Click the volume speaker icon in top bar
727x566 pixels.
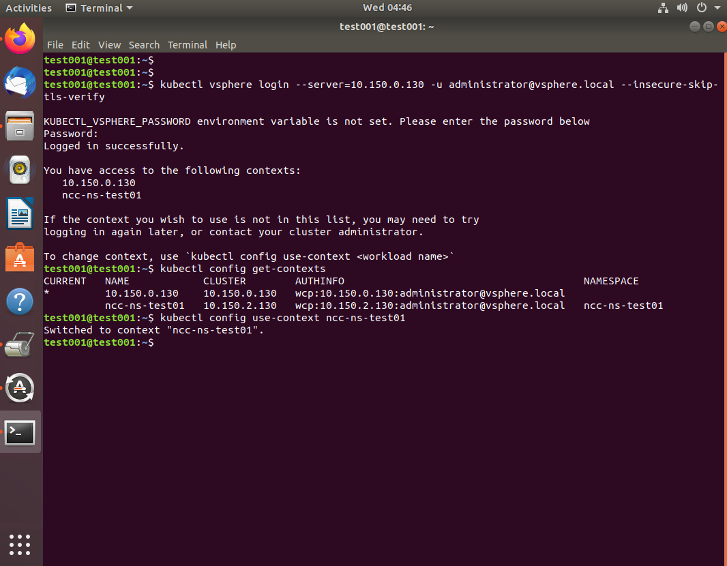click(x=682, y=8)
